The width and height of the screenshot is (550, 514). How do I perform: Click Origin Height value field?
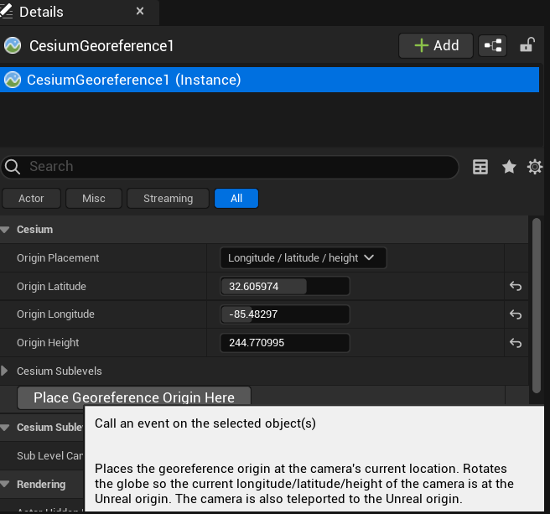click(285, 343)
